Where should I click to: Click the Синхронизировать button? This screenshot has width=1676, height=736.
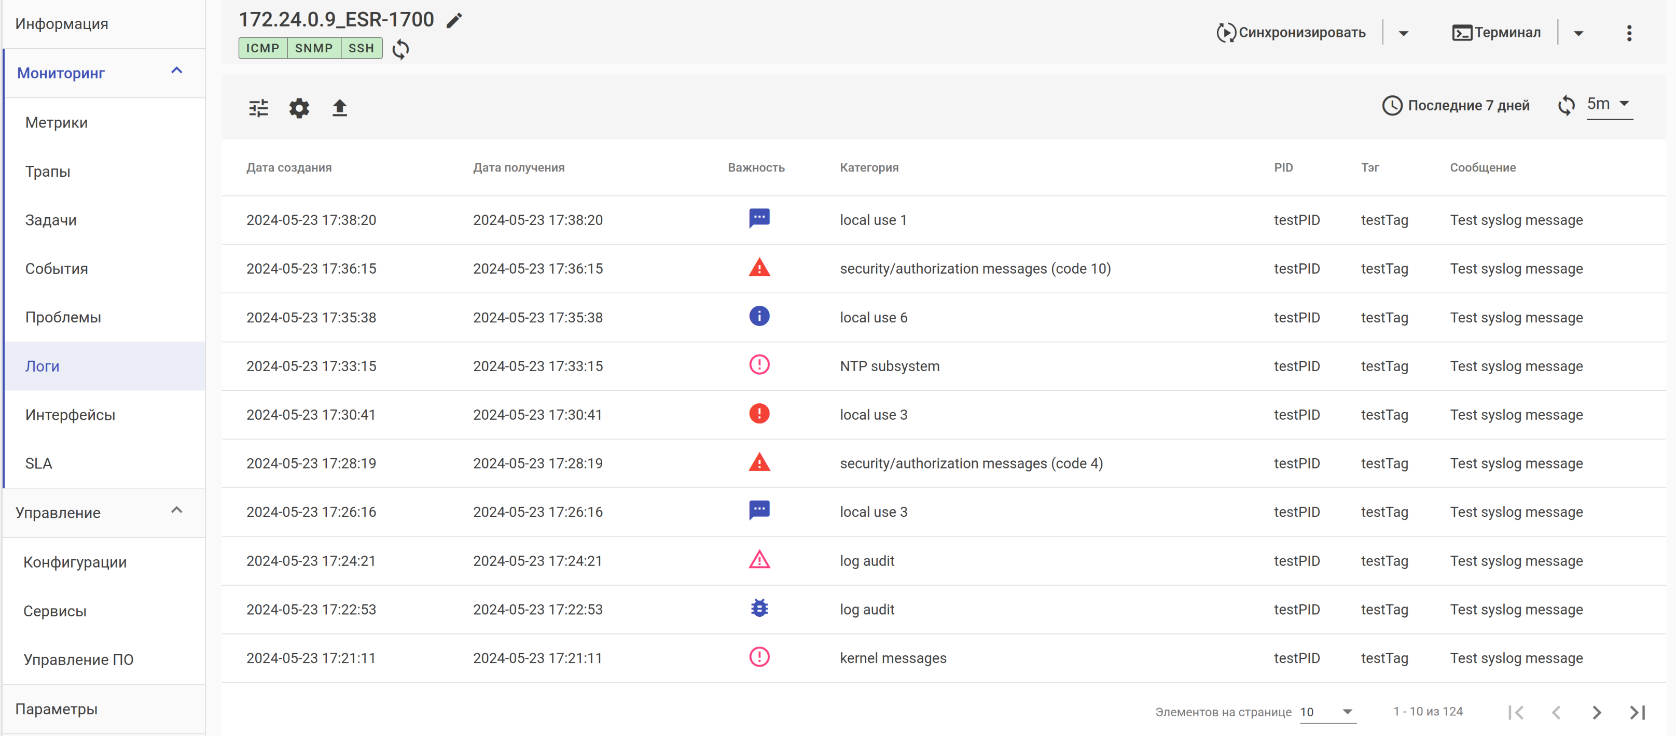click(x=1291, y=33)
